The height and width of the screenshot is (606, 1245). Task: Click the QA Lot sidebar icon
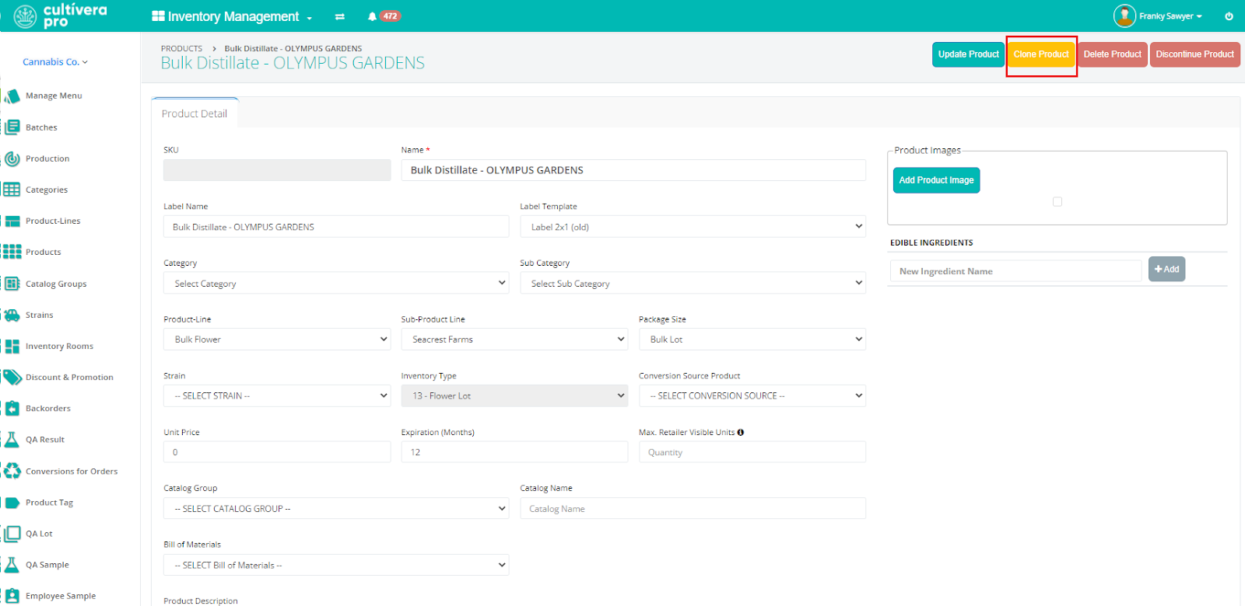[x=12, y=534]
